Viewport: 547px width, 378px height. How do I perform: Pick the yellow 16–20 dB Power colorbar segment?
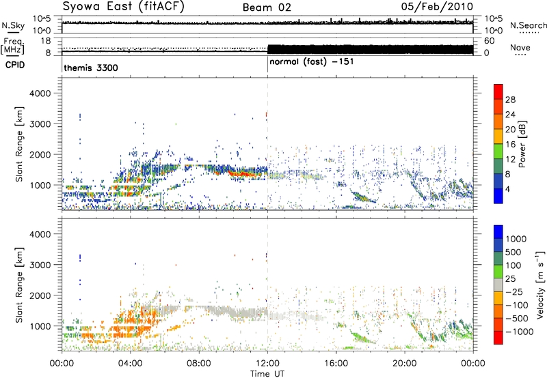pos(498,136)
